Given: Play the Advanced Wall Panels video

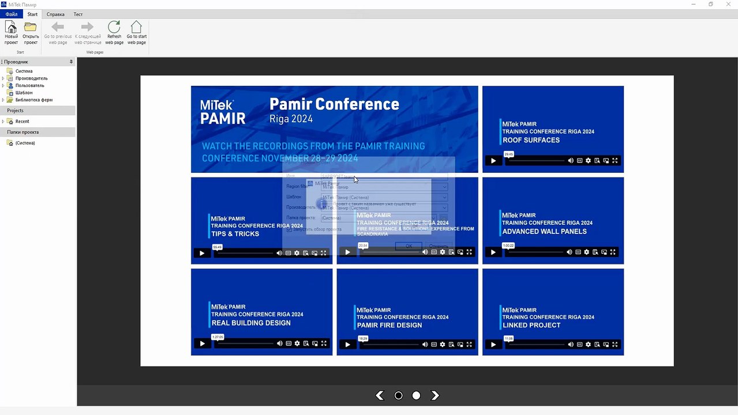Looking at the screenshot, I should coord(493,252).
